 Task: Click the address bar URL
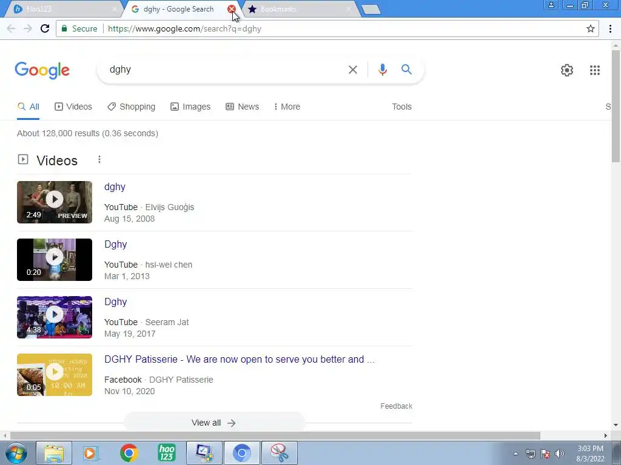(x=184, y=28)
